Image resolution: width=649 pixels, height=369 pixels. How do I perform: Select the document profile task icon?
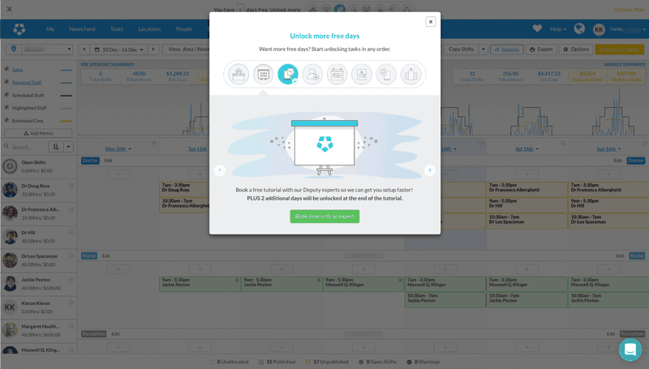(362, 75)
